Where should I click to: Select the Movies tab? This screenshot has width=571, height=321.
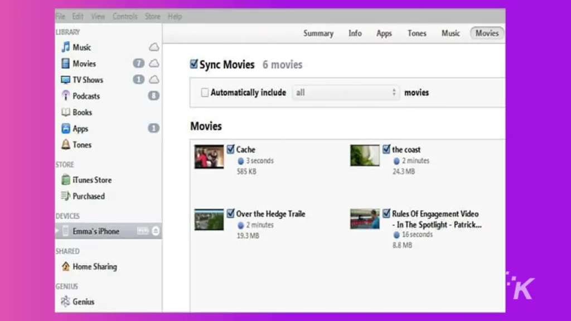pyautogui.click(x=487, y=33)
